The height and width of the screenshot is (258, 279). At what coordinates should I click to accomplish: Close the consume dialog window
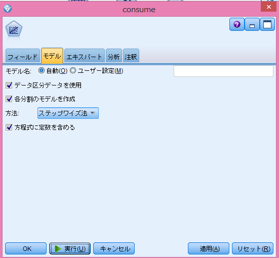[x=268, y=7]
